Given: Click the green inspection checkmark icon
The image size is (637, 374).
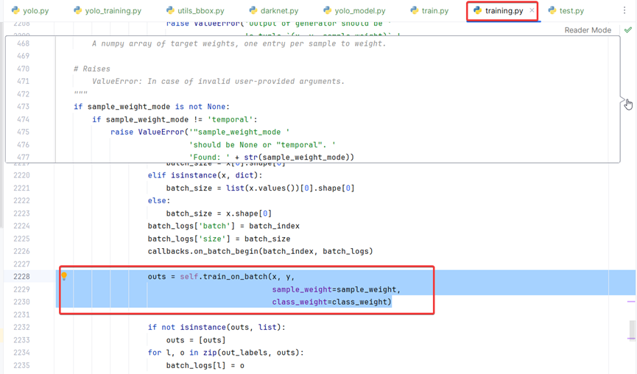Looking at the screenshot, I should (x=628, y=29).
